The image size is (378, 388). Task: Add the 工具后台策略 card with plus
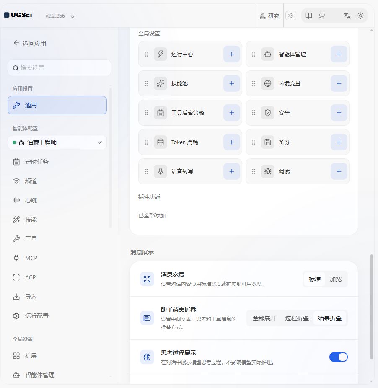232,113
